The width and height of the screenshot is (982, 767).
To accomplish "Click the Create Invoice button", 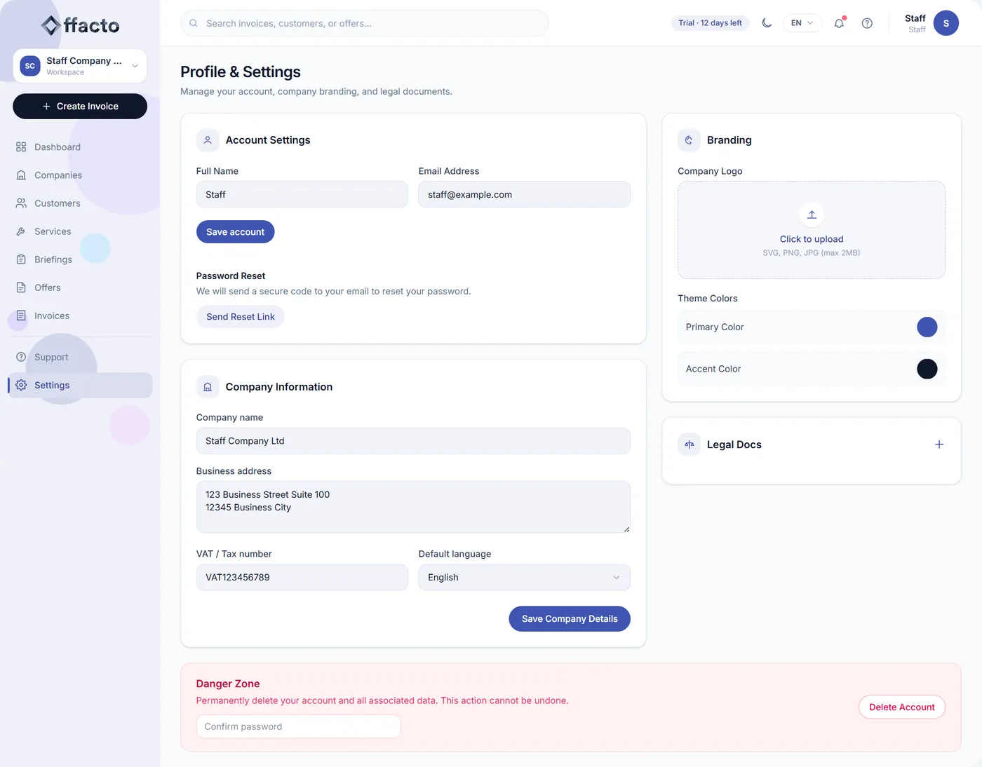I will point(80,107).
